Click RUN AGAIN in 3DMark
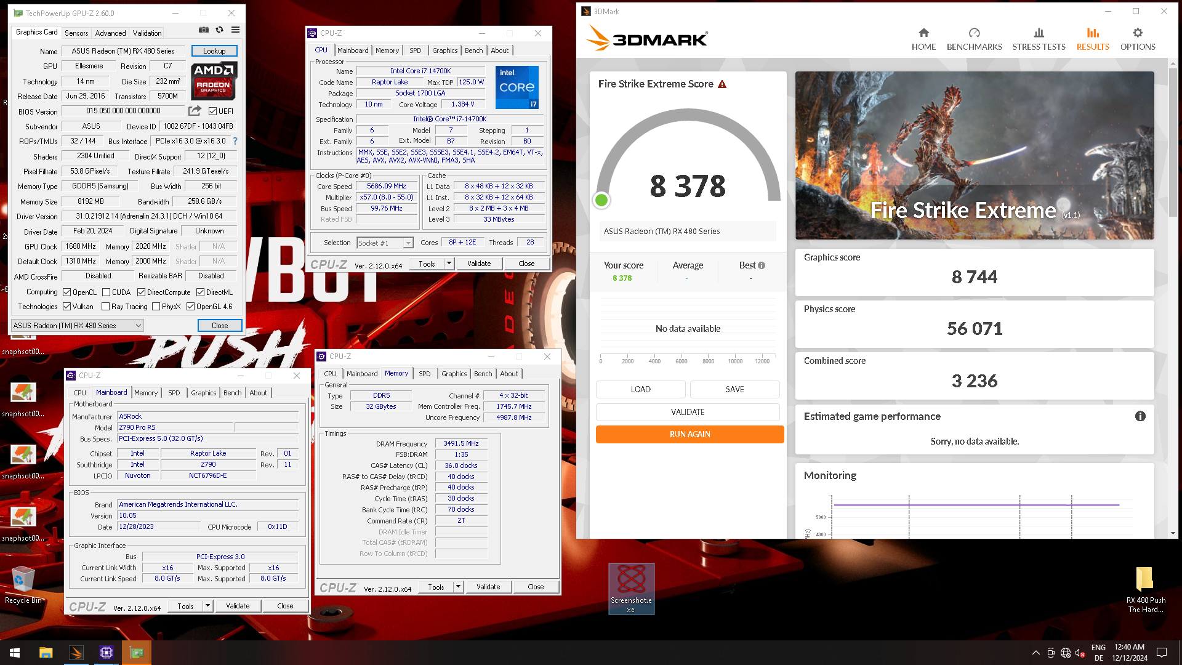The height and width of the screenshot is (665, 1182). tap(689, 434)
